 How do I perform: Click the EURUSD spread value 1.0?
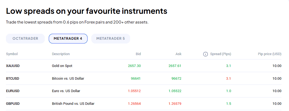click(x=229, y=91)
